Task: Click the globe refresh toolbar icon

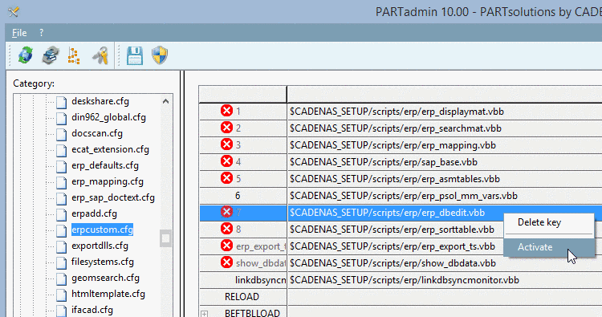Action: tap(26, 55)
